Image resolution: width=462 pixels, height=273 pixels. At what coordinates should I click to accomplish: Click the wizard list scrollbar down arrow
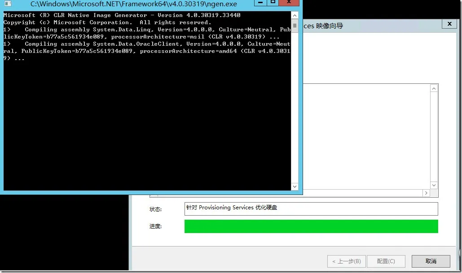[434, 185]
